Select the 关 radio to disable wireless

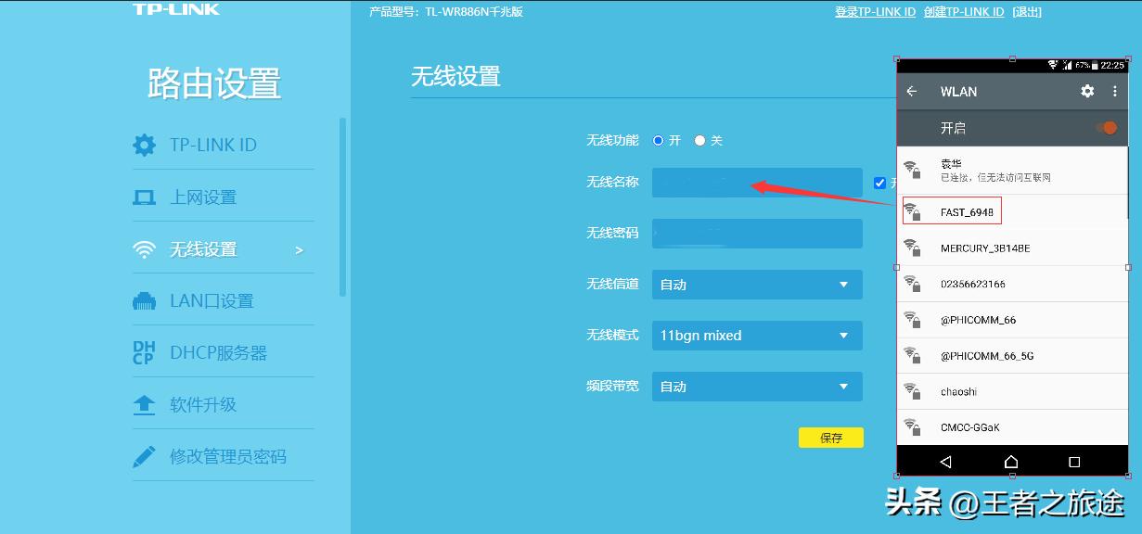pos(700,140)
